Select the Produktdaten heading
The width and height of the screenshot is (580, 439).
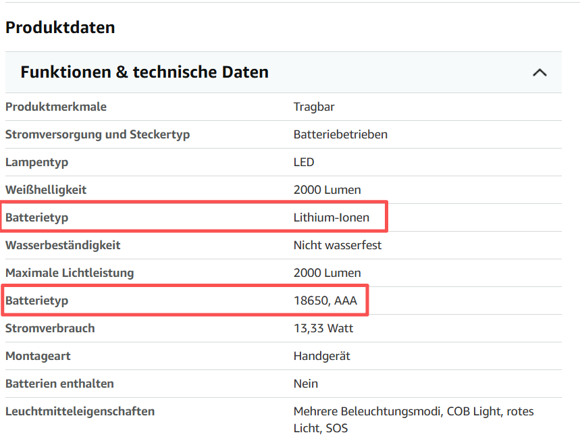point(60,28)
